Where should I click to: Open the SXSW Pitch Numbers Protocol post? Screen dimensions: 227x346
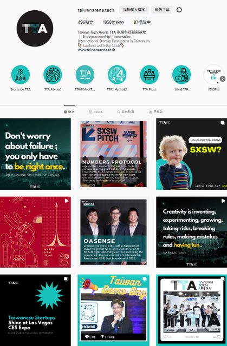(113, 154)
